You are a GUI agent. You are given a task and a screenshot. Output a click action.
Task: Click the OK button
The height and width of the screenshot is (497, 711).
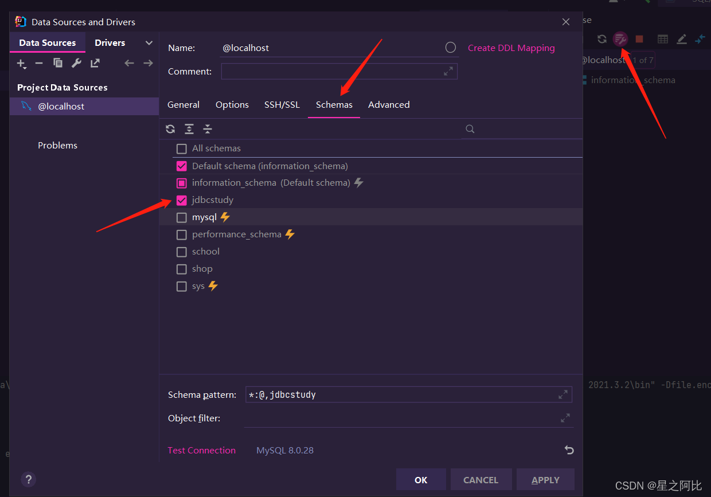coord(421,480)
